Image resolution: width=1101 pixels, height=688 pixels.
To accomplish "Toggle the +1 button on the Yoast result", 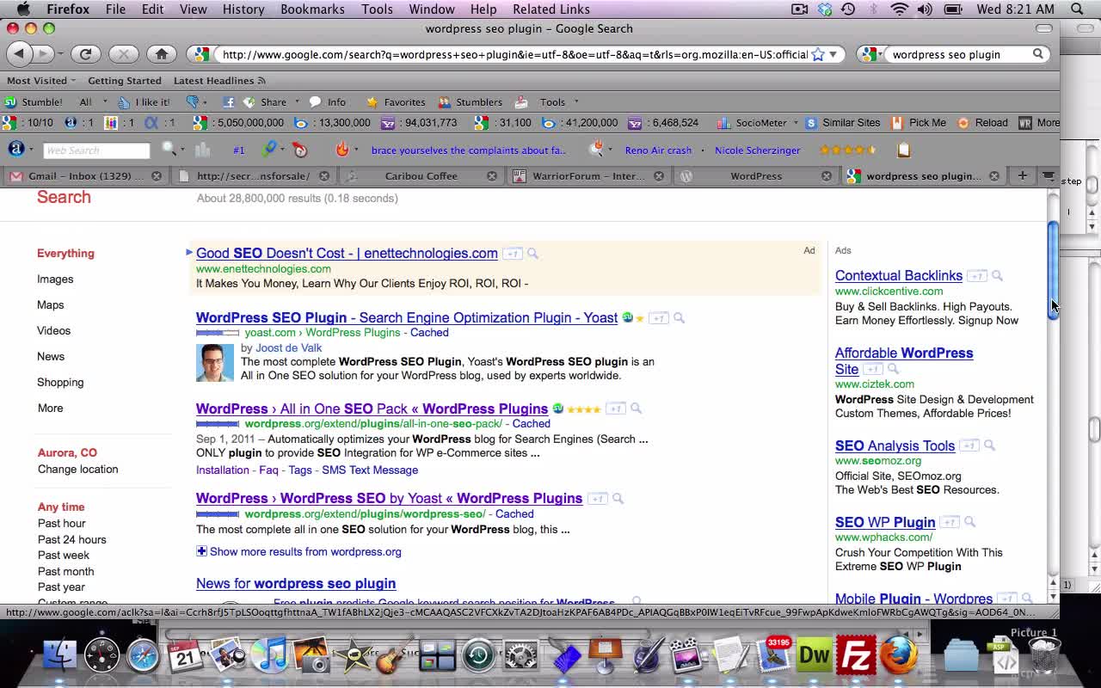I will 658,318.
